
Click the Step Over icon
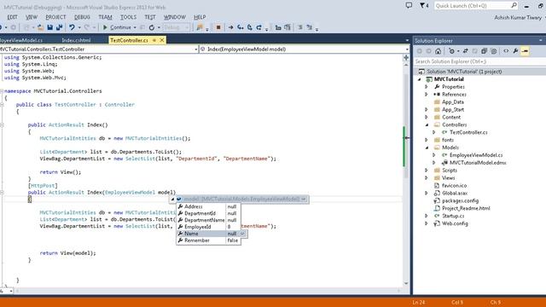pyautogui.click(x=250, y=27)
